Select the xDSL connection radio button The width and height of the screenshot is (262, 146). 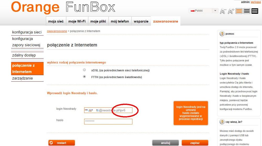tap(84, 70)
